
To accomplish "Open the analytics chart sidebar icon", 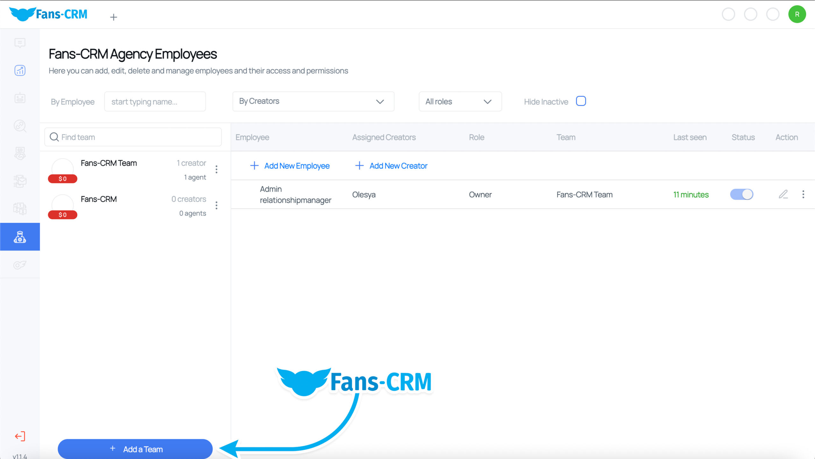I will [x=20, y=70].
